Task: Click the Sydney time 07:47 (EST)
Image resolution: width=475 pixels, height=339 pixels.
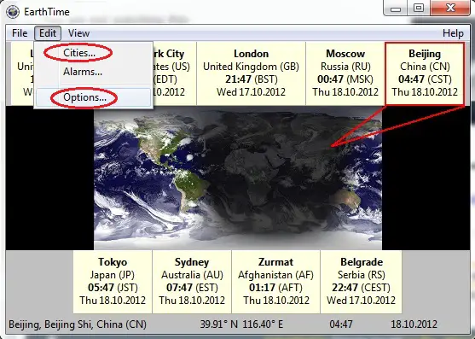Action: click(192, 288)
